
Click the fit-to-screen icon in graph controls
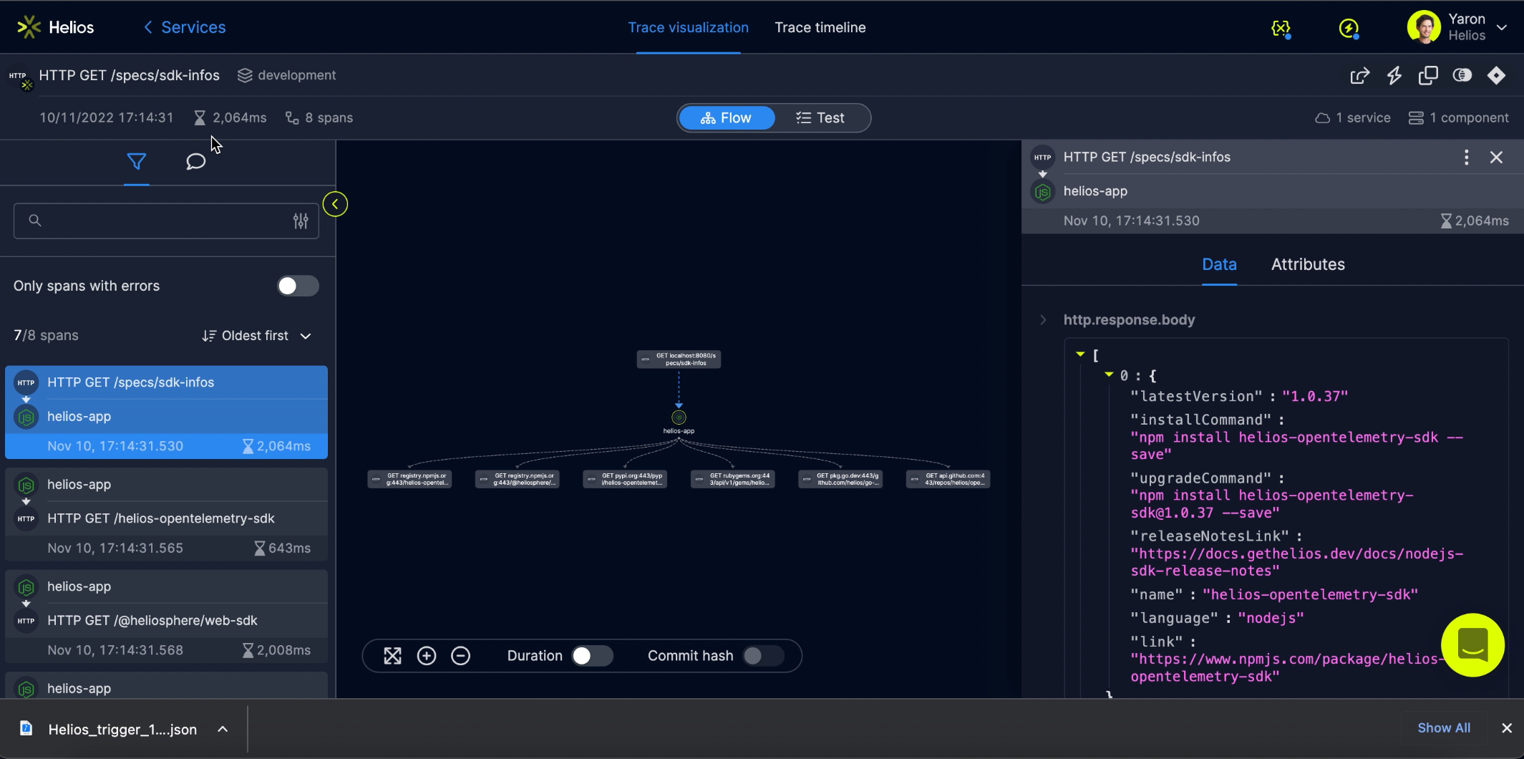click(x=392, y=656)
